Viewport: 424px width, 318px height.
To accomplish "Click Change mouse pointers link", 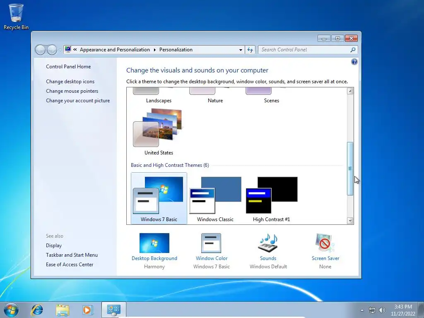I will click(x=72, y=91).
